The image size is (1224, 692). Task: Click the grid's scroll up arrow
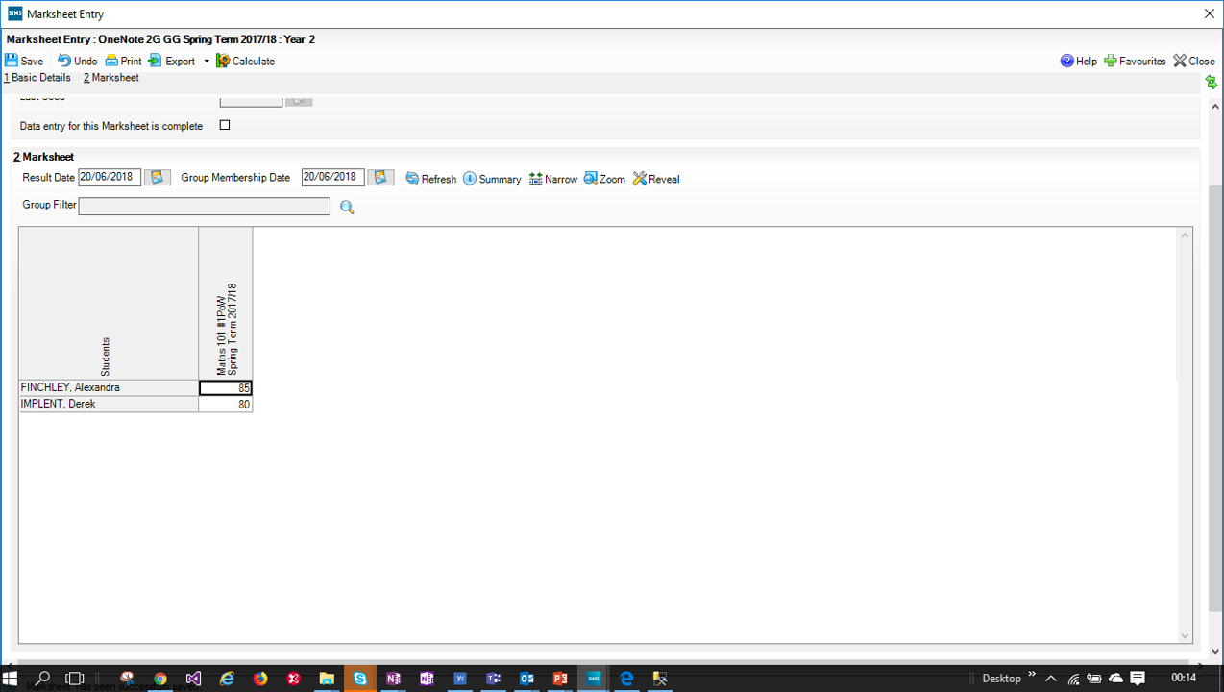[1186, 235]
